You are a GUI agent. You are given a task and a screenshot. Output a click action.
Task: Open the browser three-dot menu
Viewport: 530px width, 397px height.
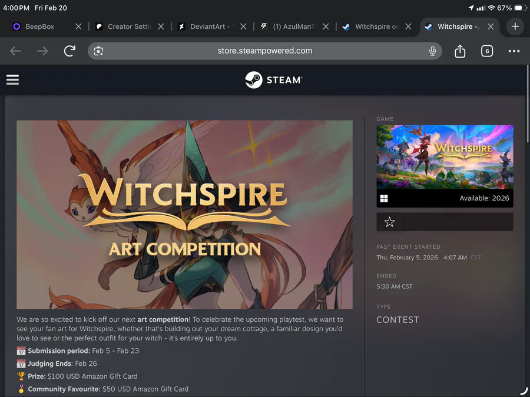514,51
